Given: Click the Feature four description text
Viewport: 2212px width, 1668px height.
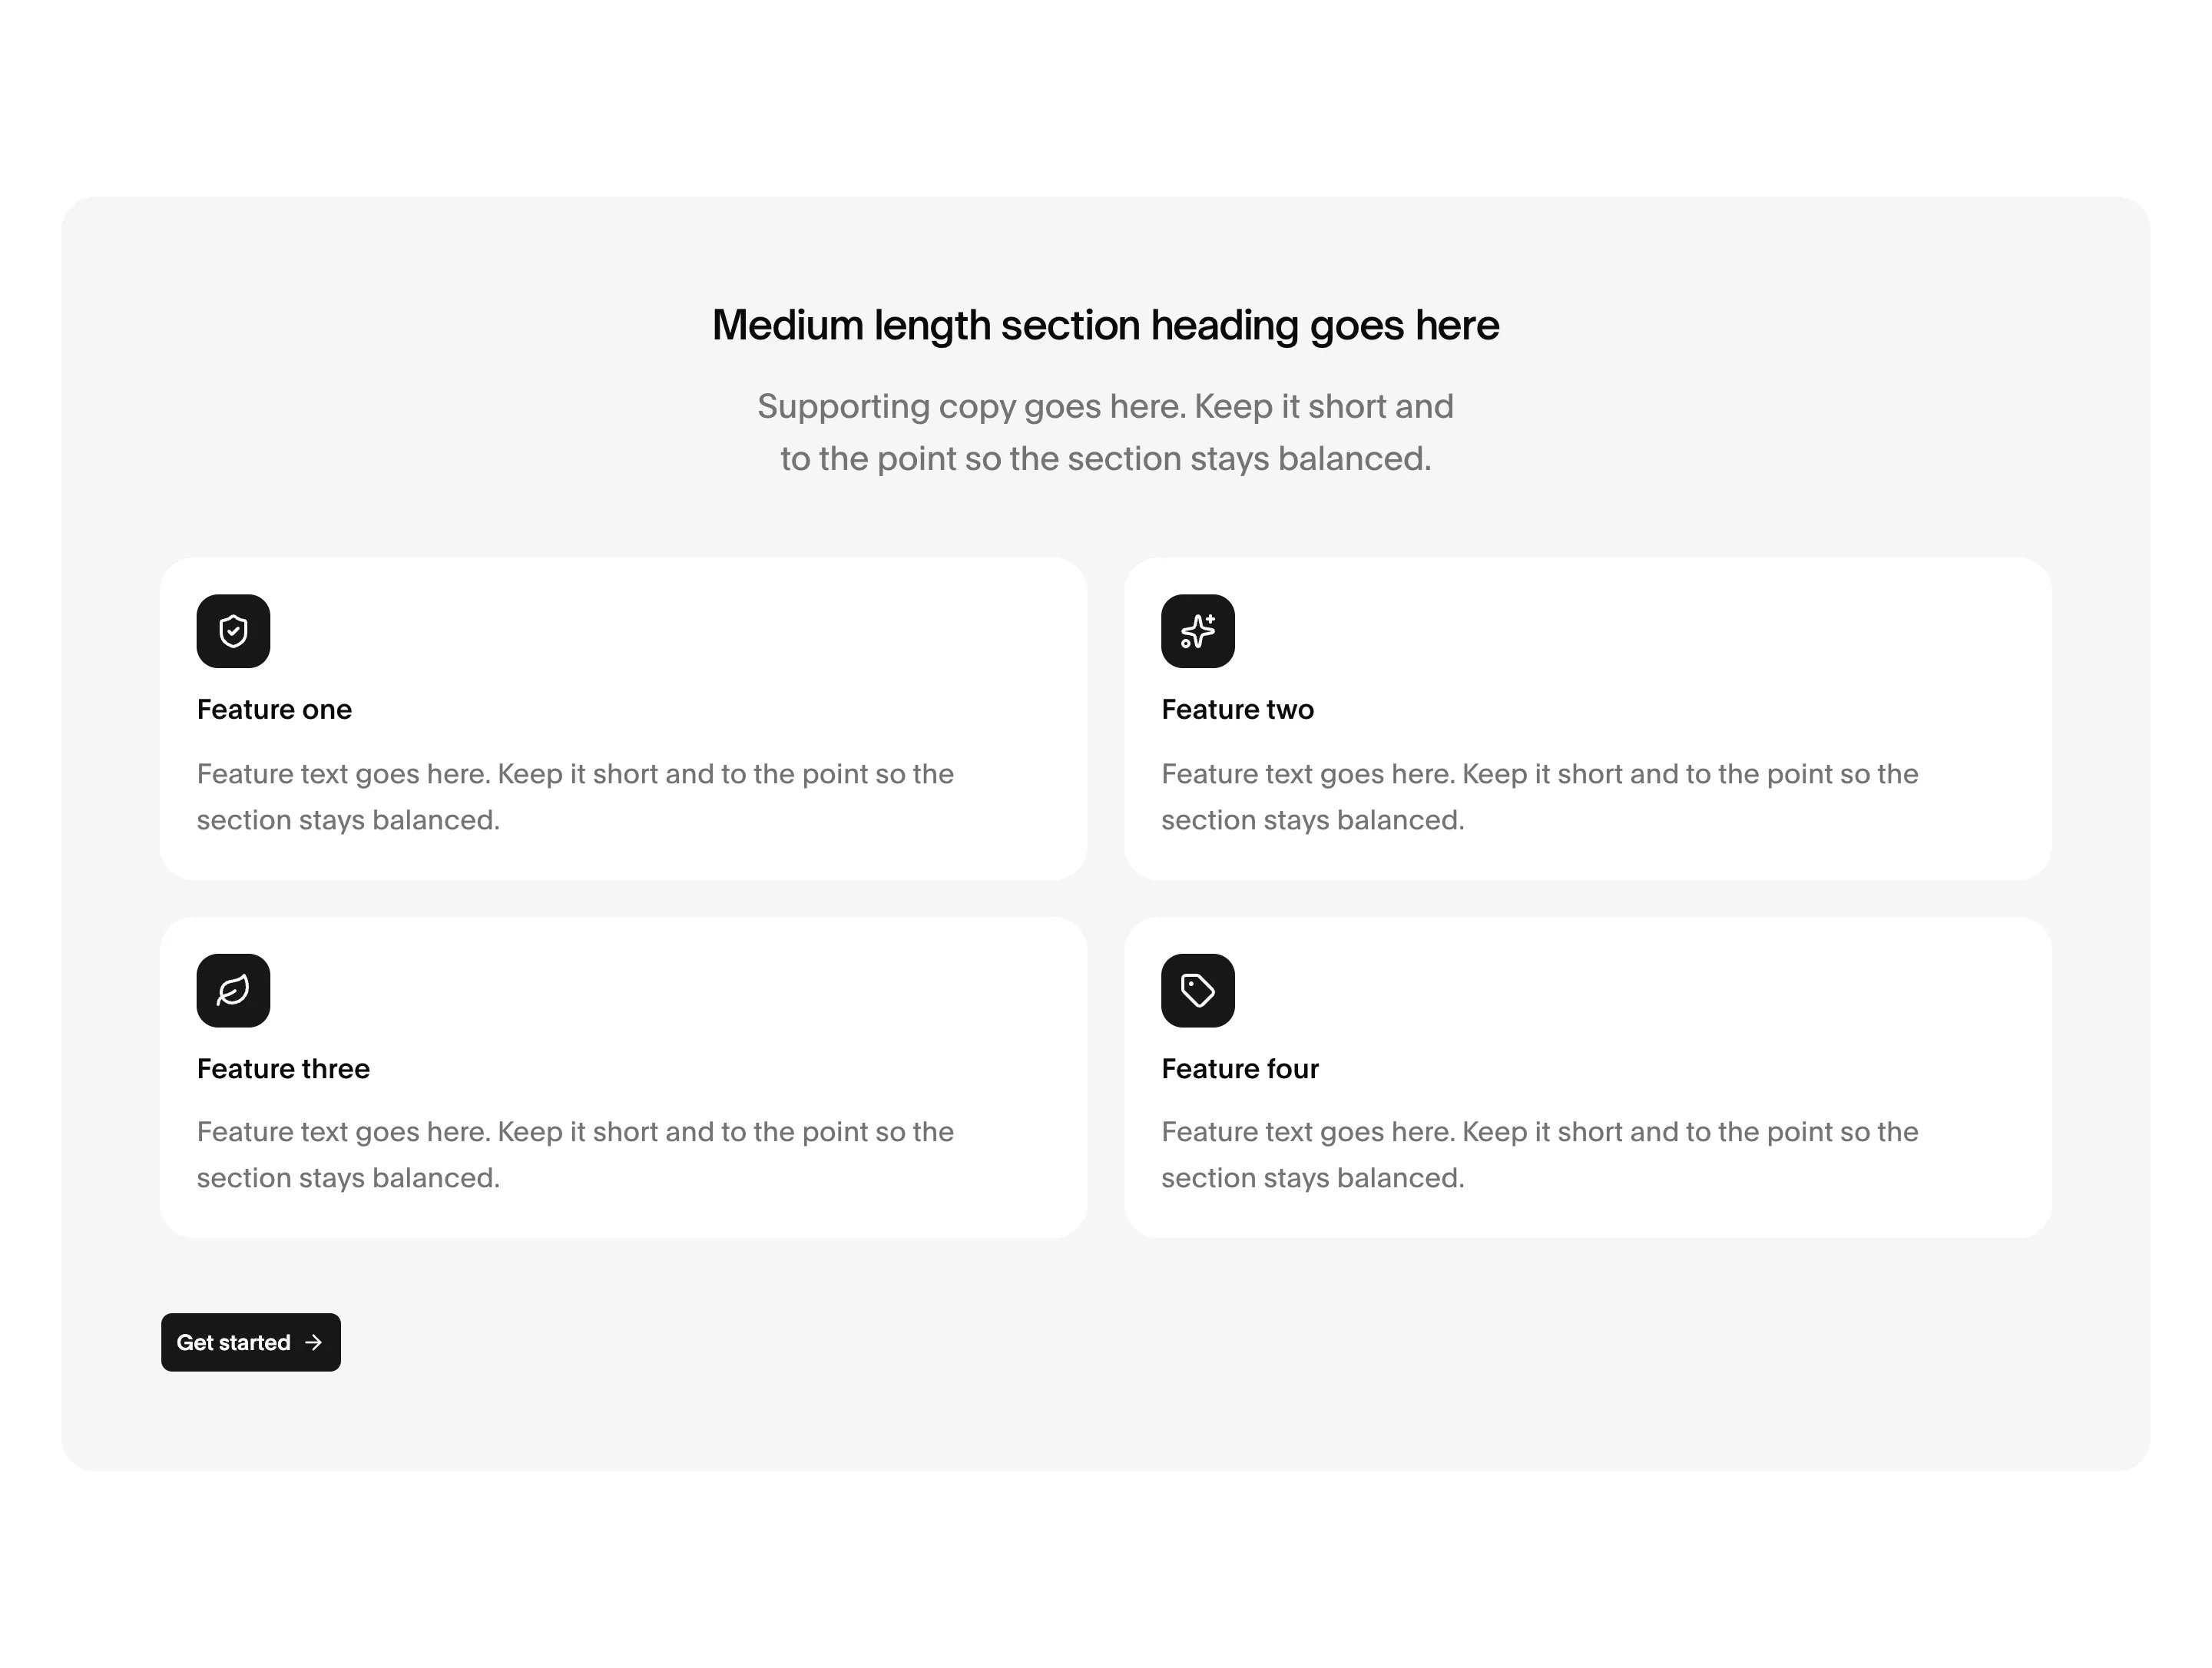Looking at the screenshot, I should click(1540, 1154).
